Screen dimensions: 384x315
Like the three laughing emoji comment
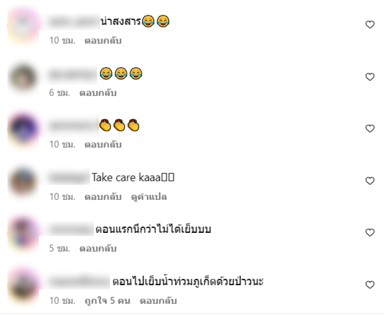pyautogui.click(x=370, y=77)
